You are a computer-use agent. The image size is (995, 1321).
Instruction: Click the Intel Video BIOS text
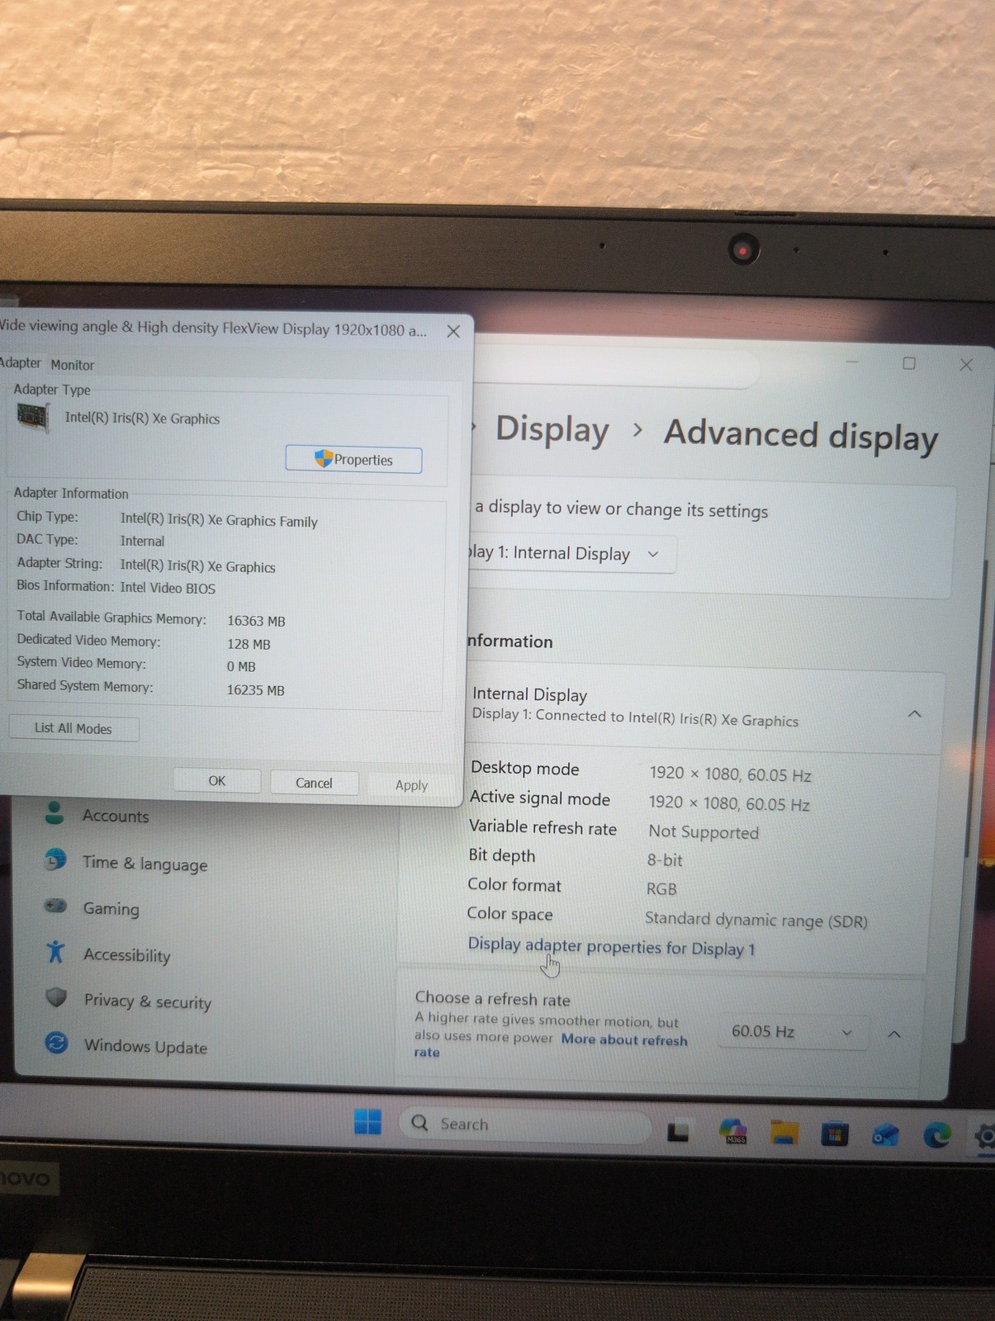pos(168,588)
